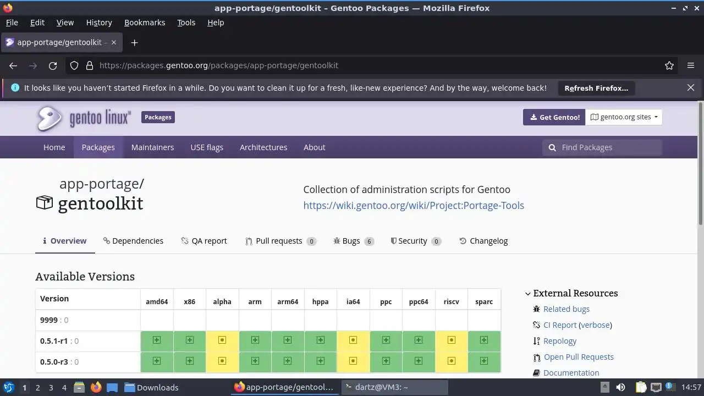Viewport: 704px width, 396px height.
Task: Click the site padlock security icon
Action: click(90, 65)
